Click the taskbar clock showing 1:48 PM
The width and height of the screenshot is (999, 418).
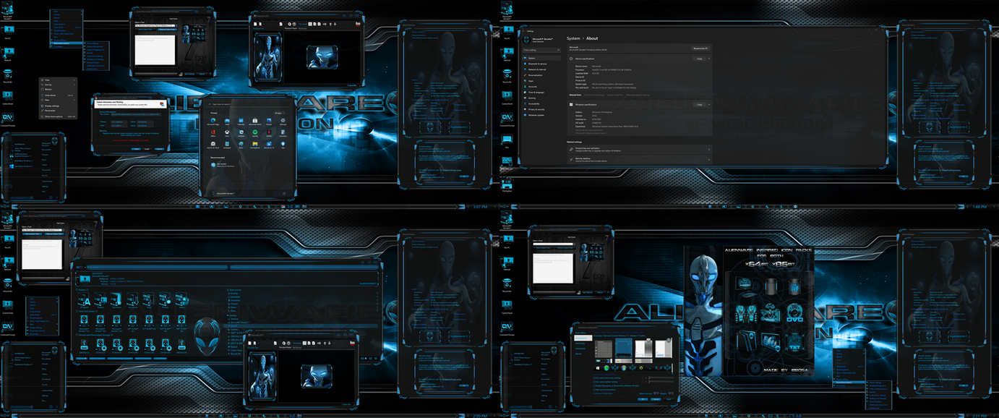978,206
